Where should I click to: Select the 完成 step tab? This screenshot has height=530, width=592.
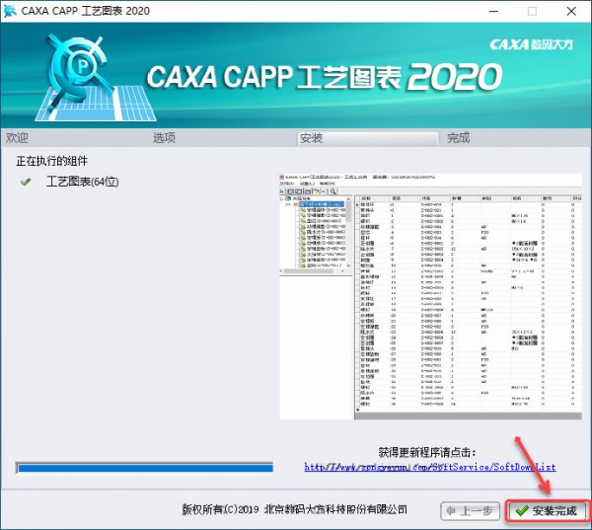click(x=458, y=138)
